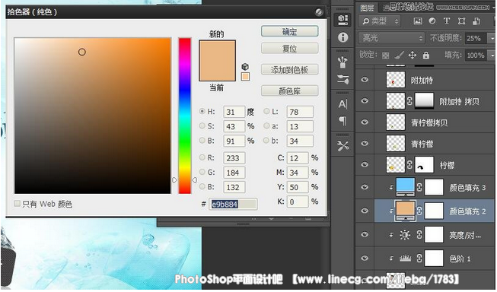Image resolution: width=497 pixels, height=292 pixels.
Task: Hide the 颜色填充 2 layer
Action: click(365, 211)
